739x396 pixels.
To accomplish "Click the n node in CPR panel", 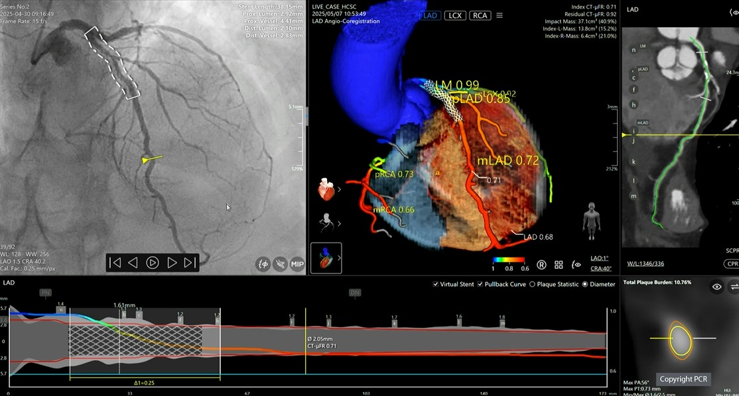I will [634, 50].
